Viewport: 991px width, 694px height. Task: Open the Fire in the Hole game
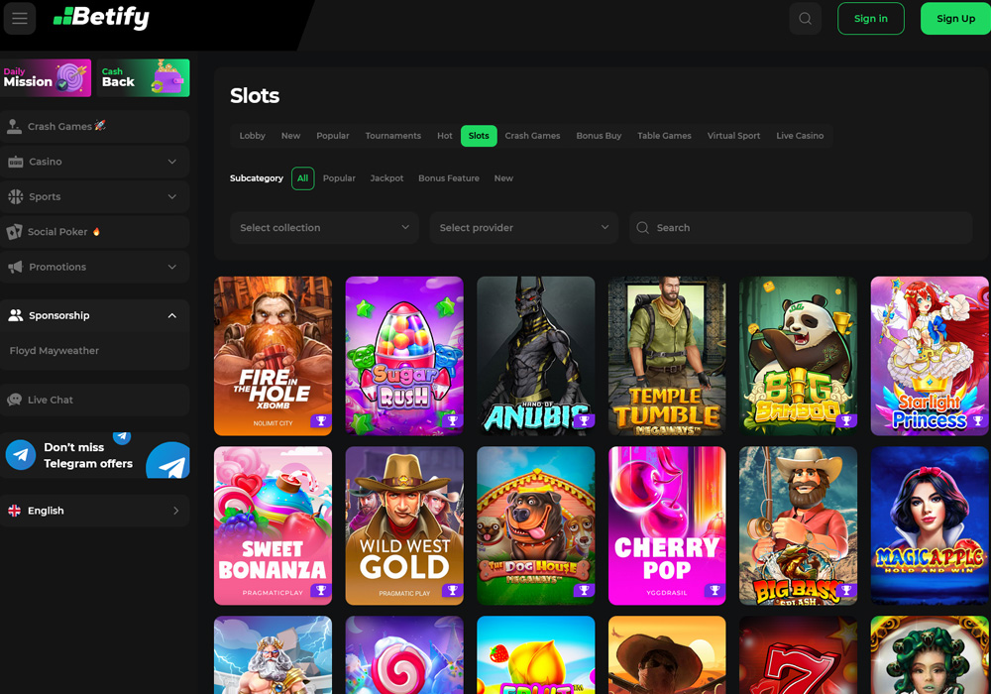click(274, 356)
